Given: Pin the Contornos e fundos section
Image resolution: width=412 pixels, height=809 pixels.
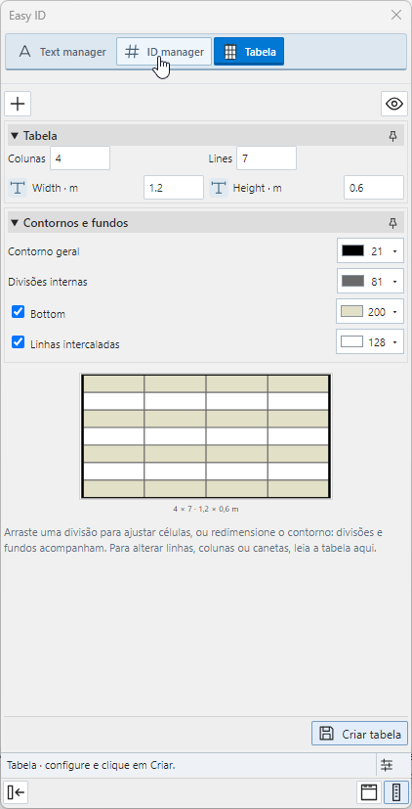Looking at the screenshot, I should pos(392,223).
